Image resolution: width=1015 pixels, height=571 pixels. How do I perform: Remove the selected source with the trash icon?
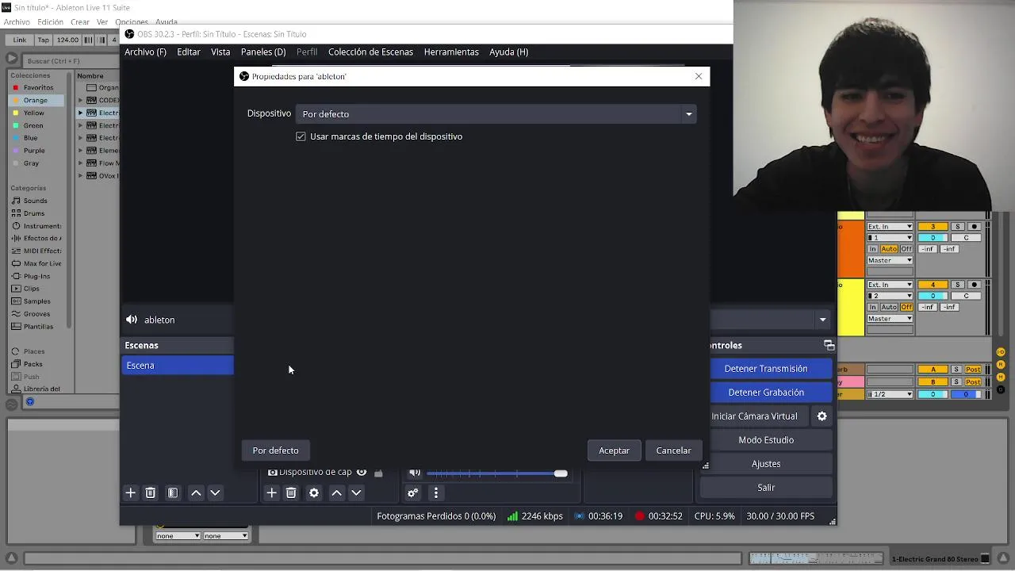coord(291,492)
